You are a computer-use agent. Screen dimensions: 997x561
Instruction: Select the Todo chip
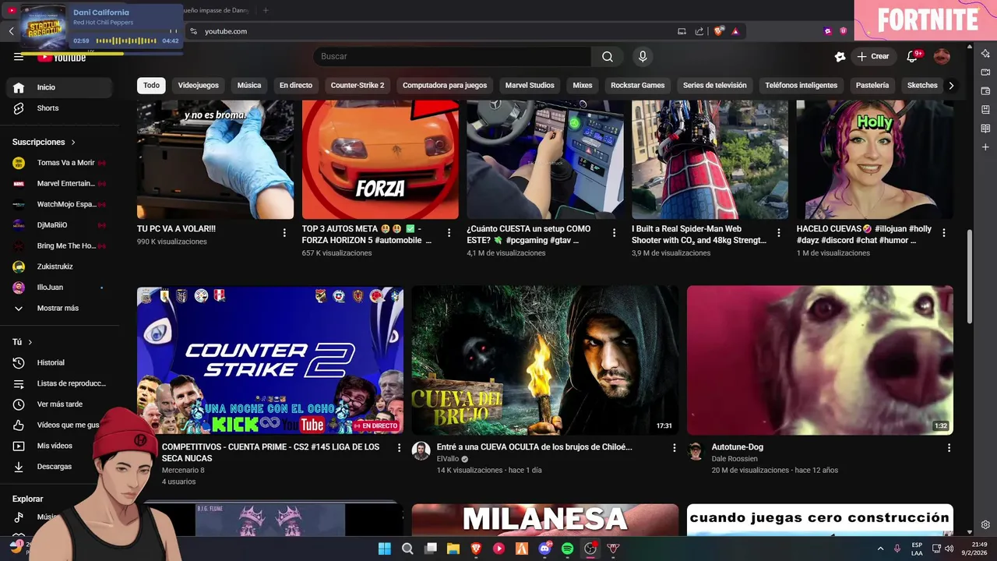(151, 86)
